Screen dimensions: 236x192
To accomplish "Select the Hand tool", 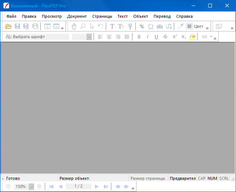I will 74,26.
